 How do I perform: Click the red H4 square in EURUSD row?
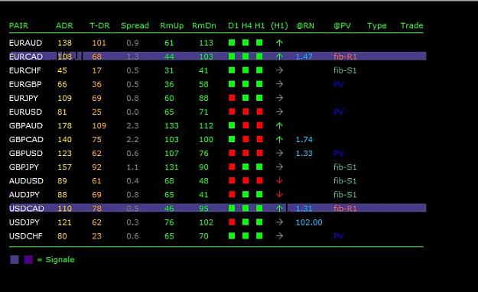(x=246, y=112)
